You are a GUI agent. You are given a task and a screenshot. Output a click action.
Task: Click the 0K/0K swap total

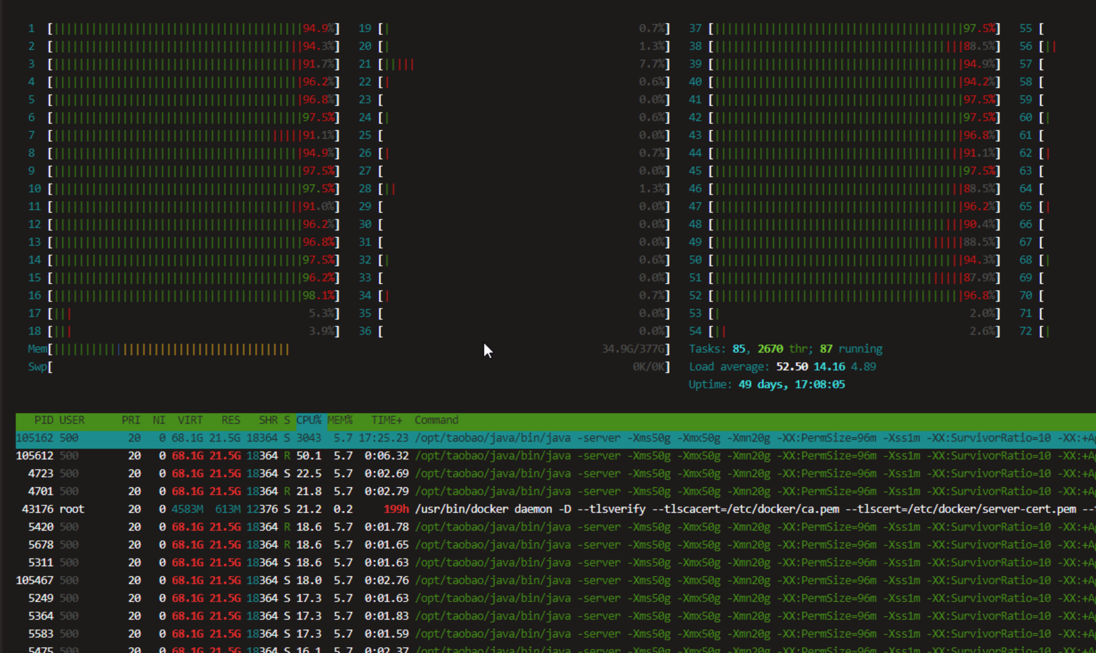649,367
